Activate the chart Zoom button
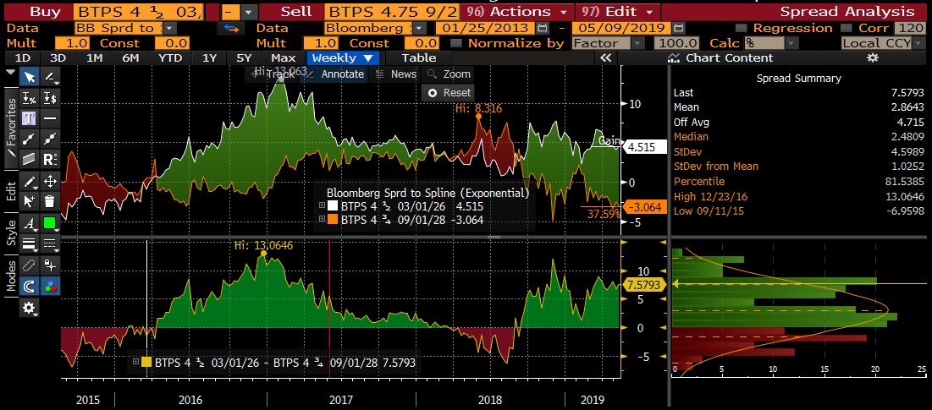The height and width of the screenshot is (410, 932). (x=449, y=74)
